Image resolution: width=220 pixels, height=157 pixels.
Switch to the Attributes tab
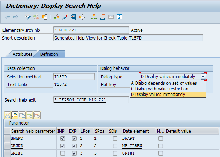pyautogui.click(x=22, y=54)
